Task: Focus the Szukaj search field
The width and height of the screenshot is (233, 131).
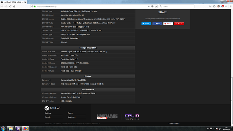Action: 177,6
